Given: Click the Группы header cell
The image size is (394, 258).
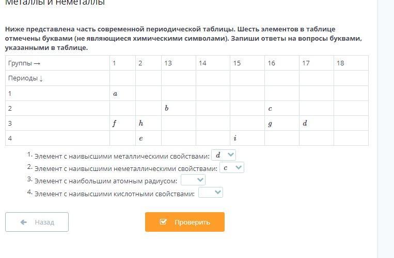Looking at the screenshot, I should click(57, 63).
